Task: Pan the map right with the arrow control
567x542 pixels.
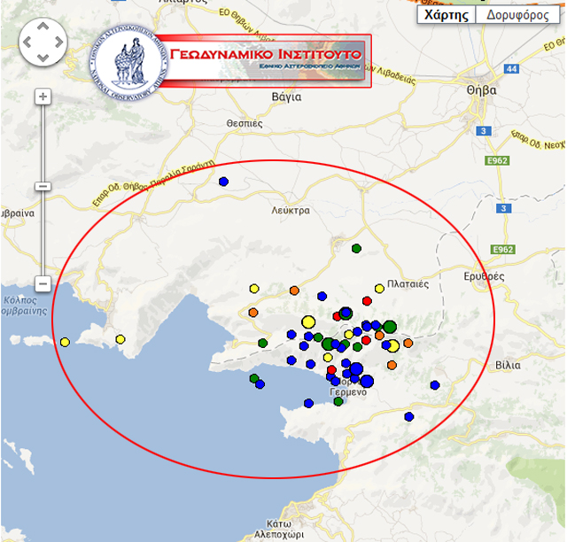Action: 57,43
